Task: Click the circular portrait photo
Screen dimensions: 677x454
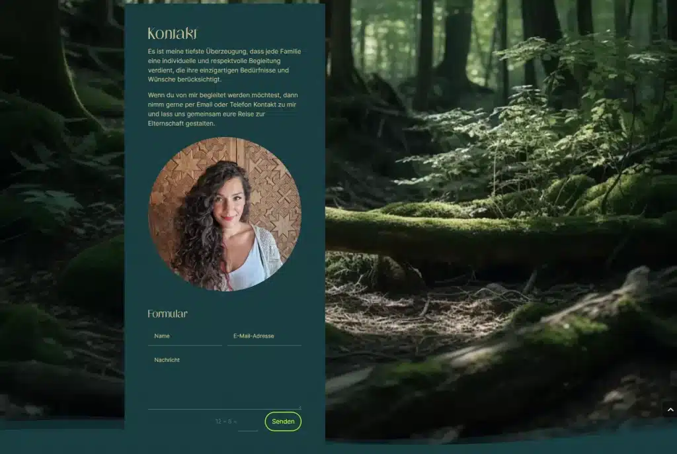Action: (224, 214)
